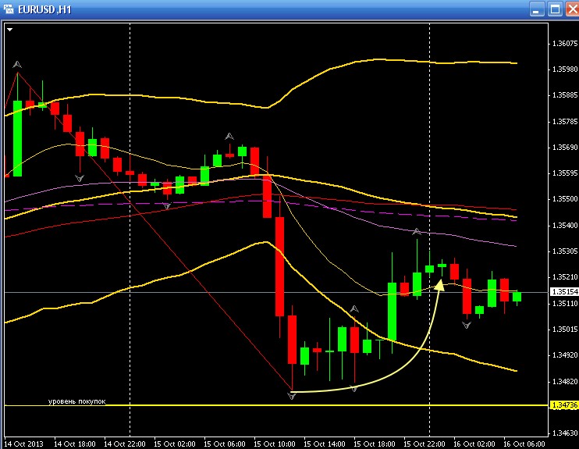Click the '16 Oct 02:00' time axis label
This screenshot has width=579, height=449.
(x=474, y=444)
